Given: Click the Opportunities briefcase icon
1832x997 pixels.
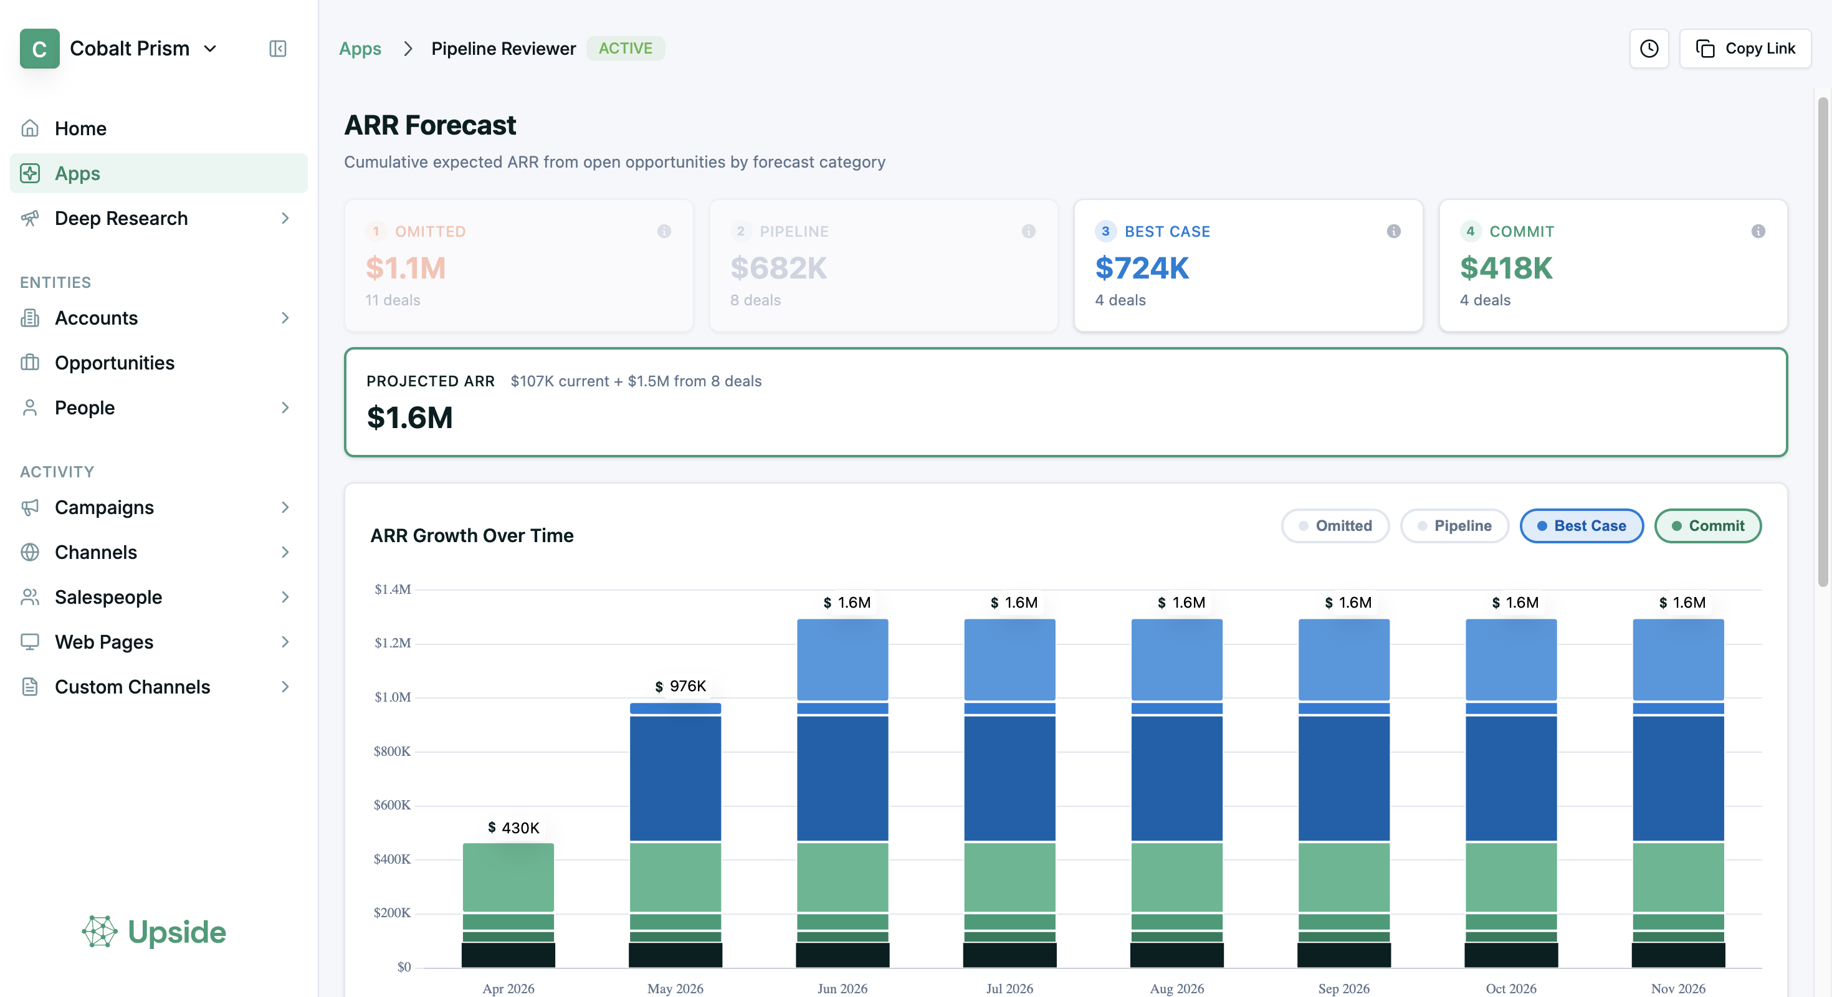Looking at the screenshot, I should pyautogui.click(x=30, y=362).
